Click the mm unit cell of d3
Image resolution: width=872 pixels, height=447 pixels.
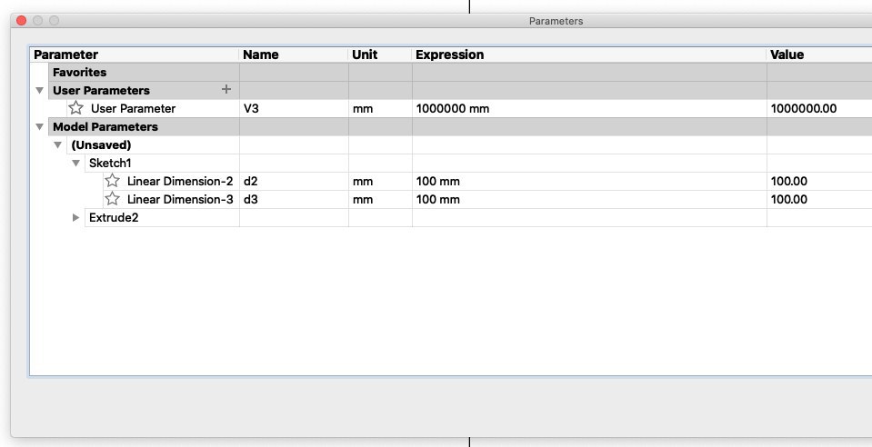pos(380,200)
